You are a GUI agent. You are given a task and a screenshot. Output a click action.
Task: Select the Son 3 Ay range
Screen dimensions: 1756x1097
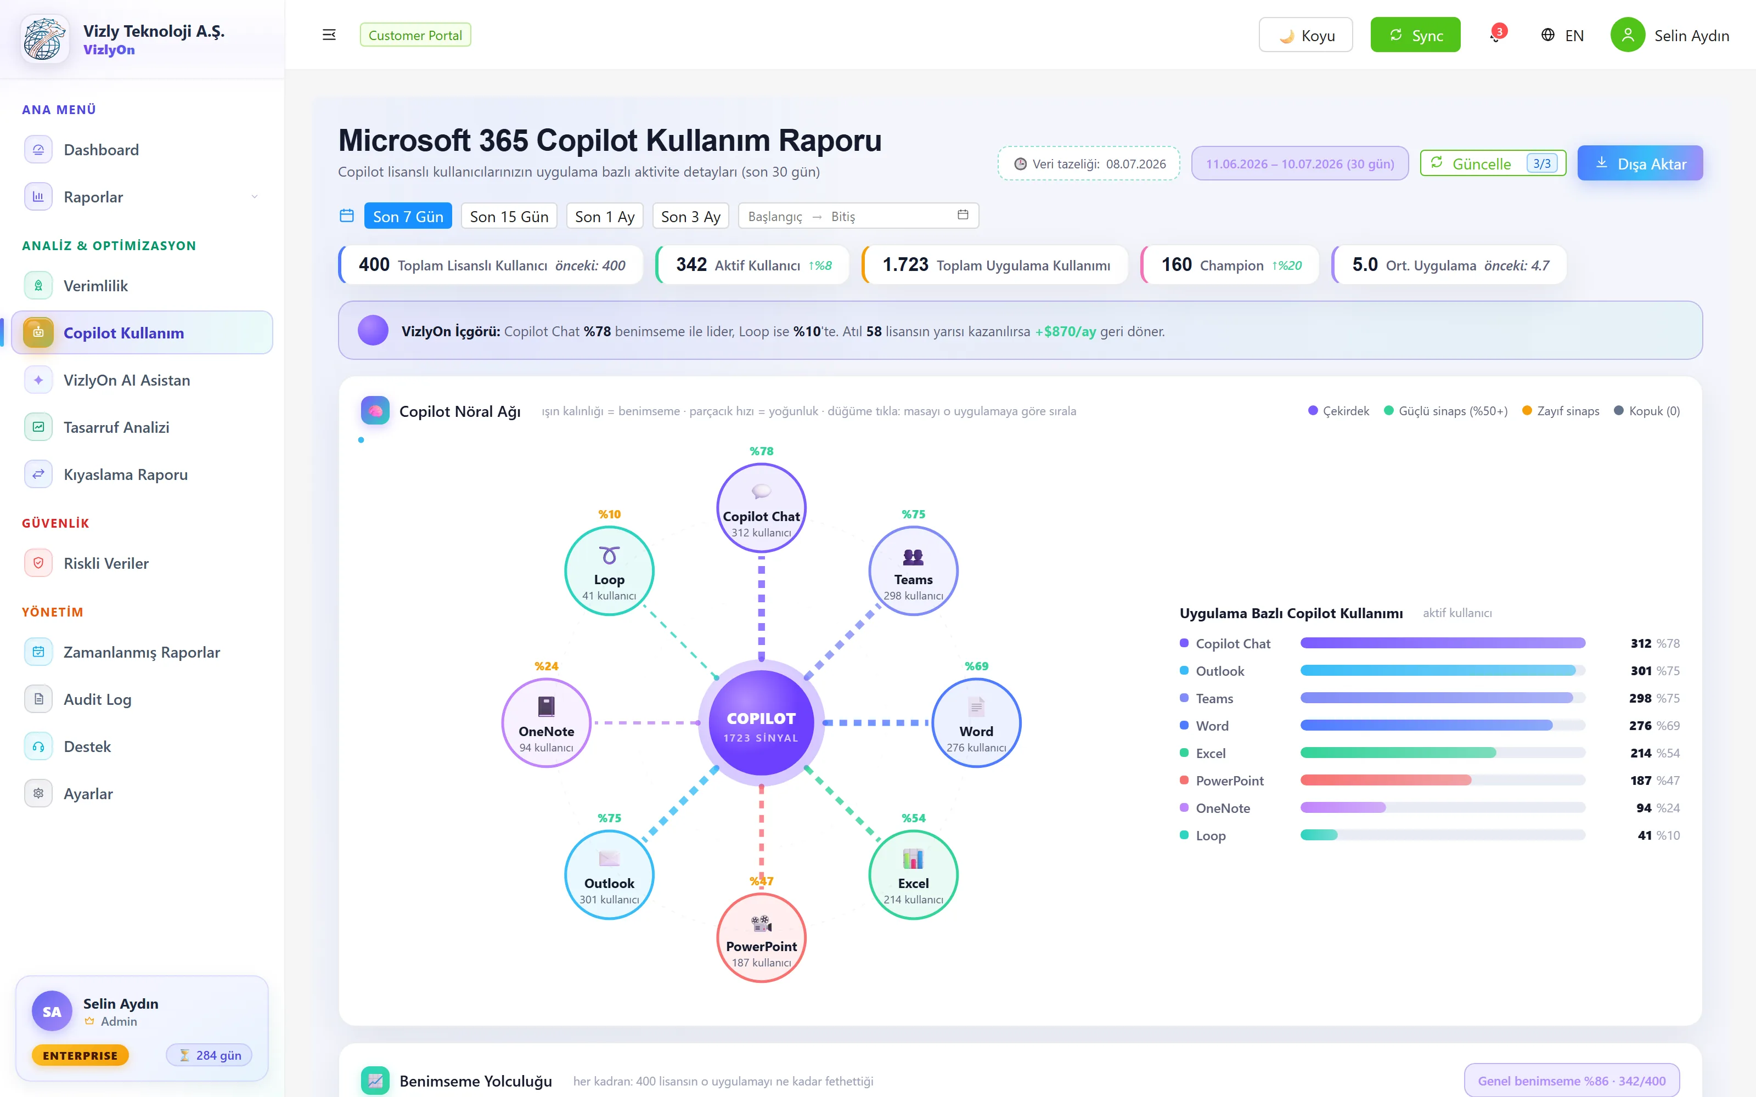[x=691, y=216]
